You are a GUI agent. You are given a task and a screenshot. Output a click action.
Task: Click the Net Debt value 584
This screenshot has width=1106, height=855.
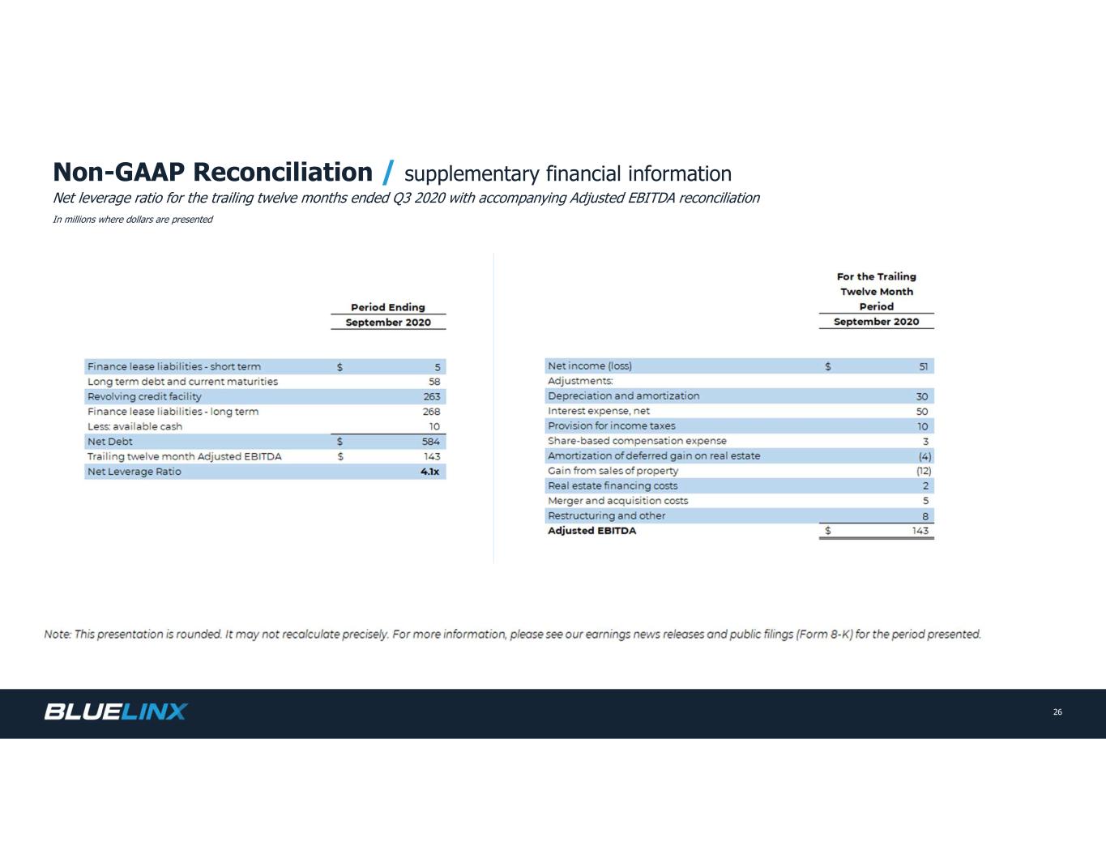(x=430, y=442)
